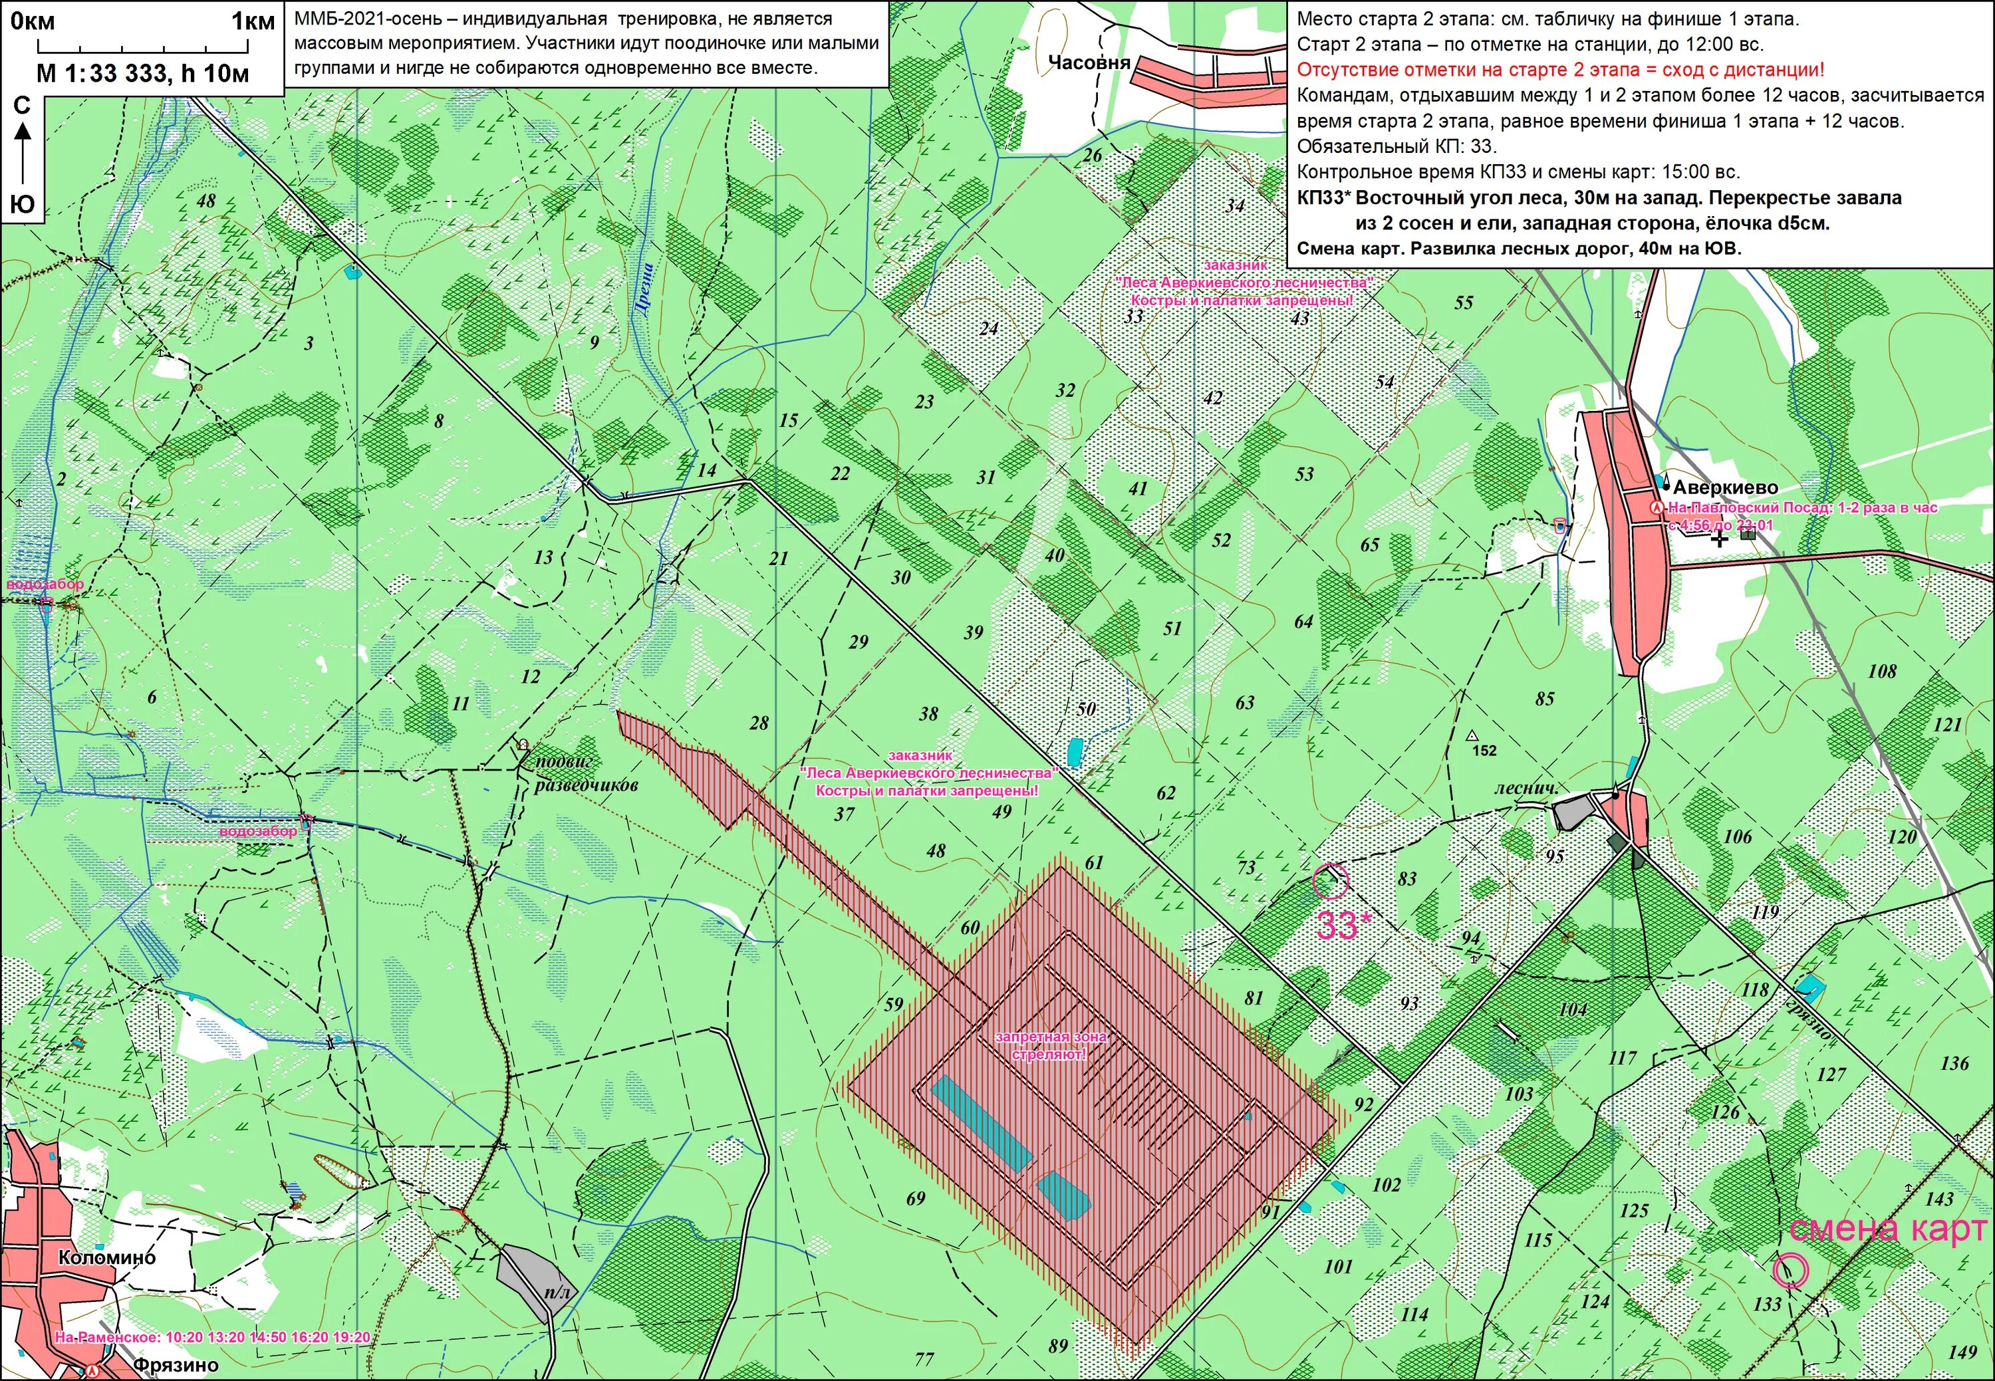1995x1381 pixels.
Task: Click the 'На Раменское: 10:20 13:20' timetable
Action: 213,1337
